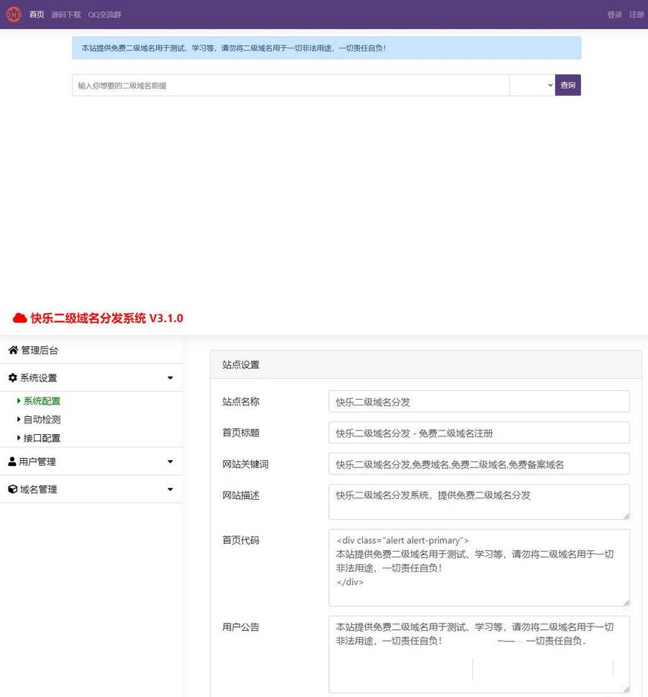Click the 登录 login link
Viewport: 648px width, 697px height.
[x=613, y=14]
